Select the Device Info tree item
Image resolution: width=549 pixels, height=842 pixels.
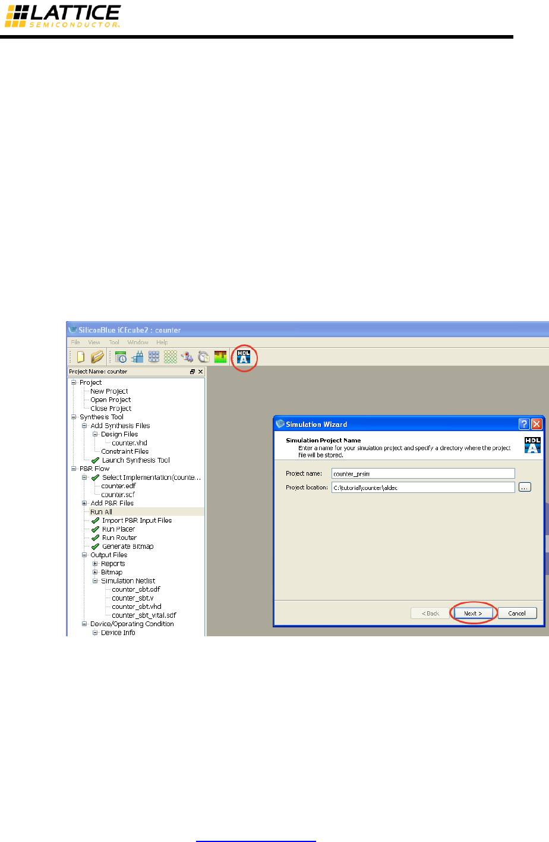(x=118, y=633)
